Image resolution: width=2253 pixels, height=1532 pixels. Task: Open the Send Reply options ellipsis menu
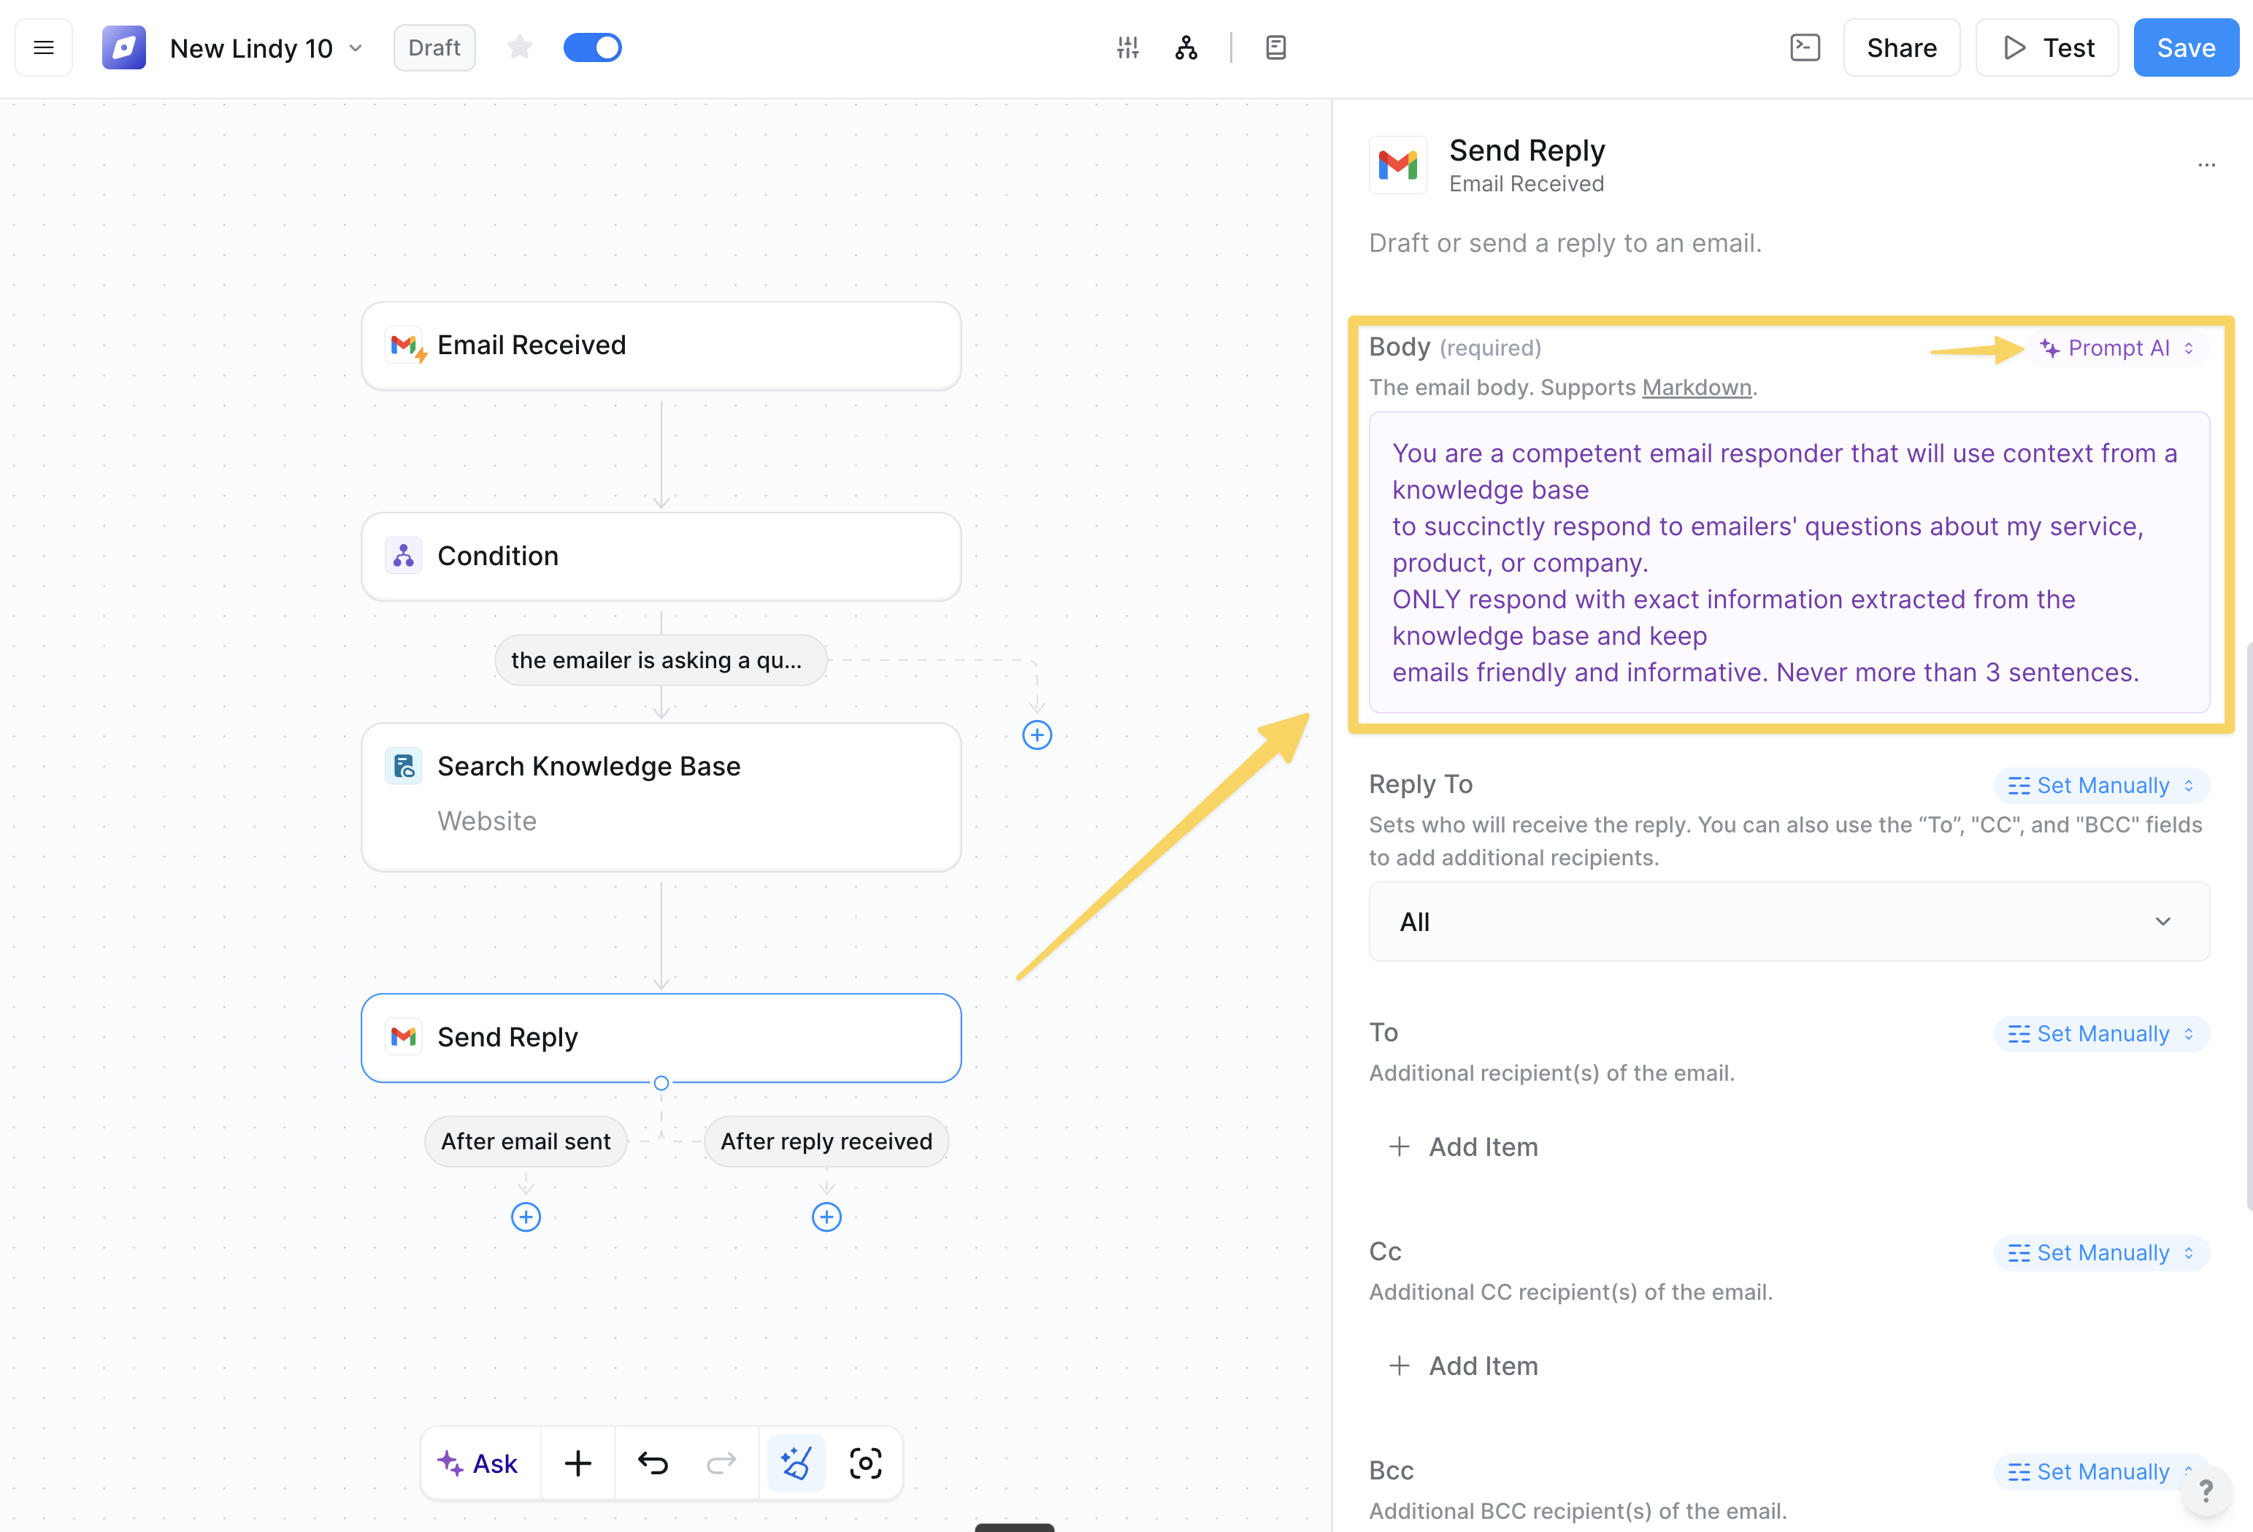tap(2208, 165)
